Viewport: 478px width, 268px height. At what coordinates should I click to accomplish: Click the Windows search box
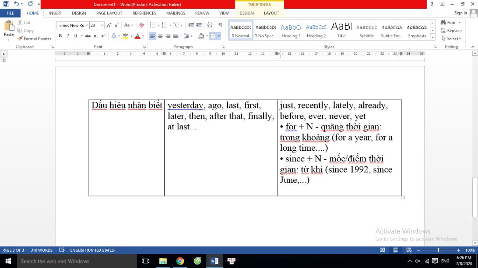click(77, 261)
